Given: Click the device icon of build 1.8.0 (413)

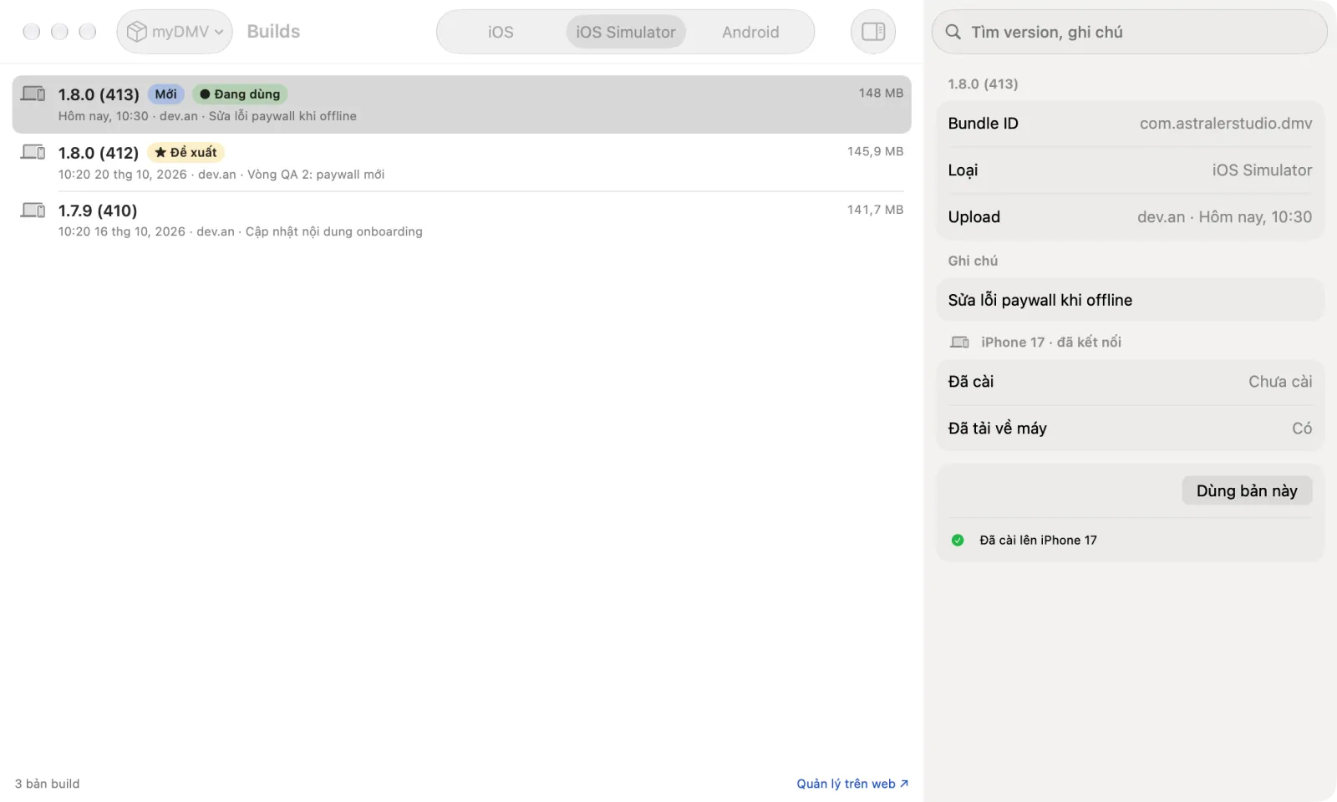Looking at the screenshot, I should 33,94.
